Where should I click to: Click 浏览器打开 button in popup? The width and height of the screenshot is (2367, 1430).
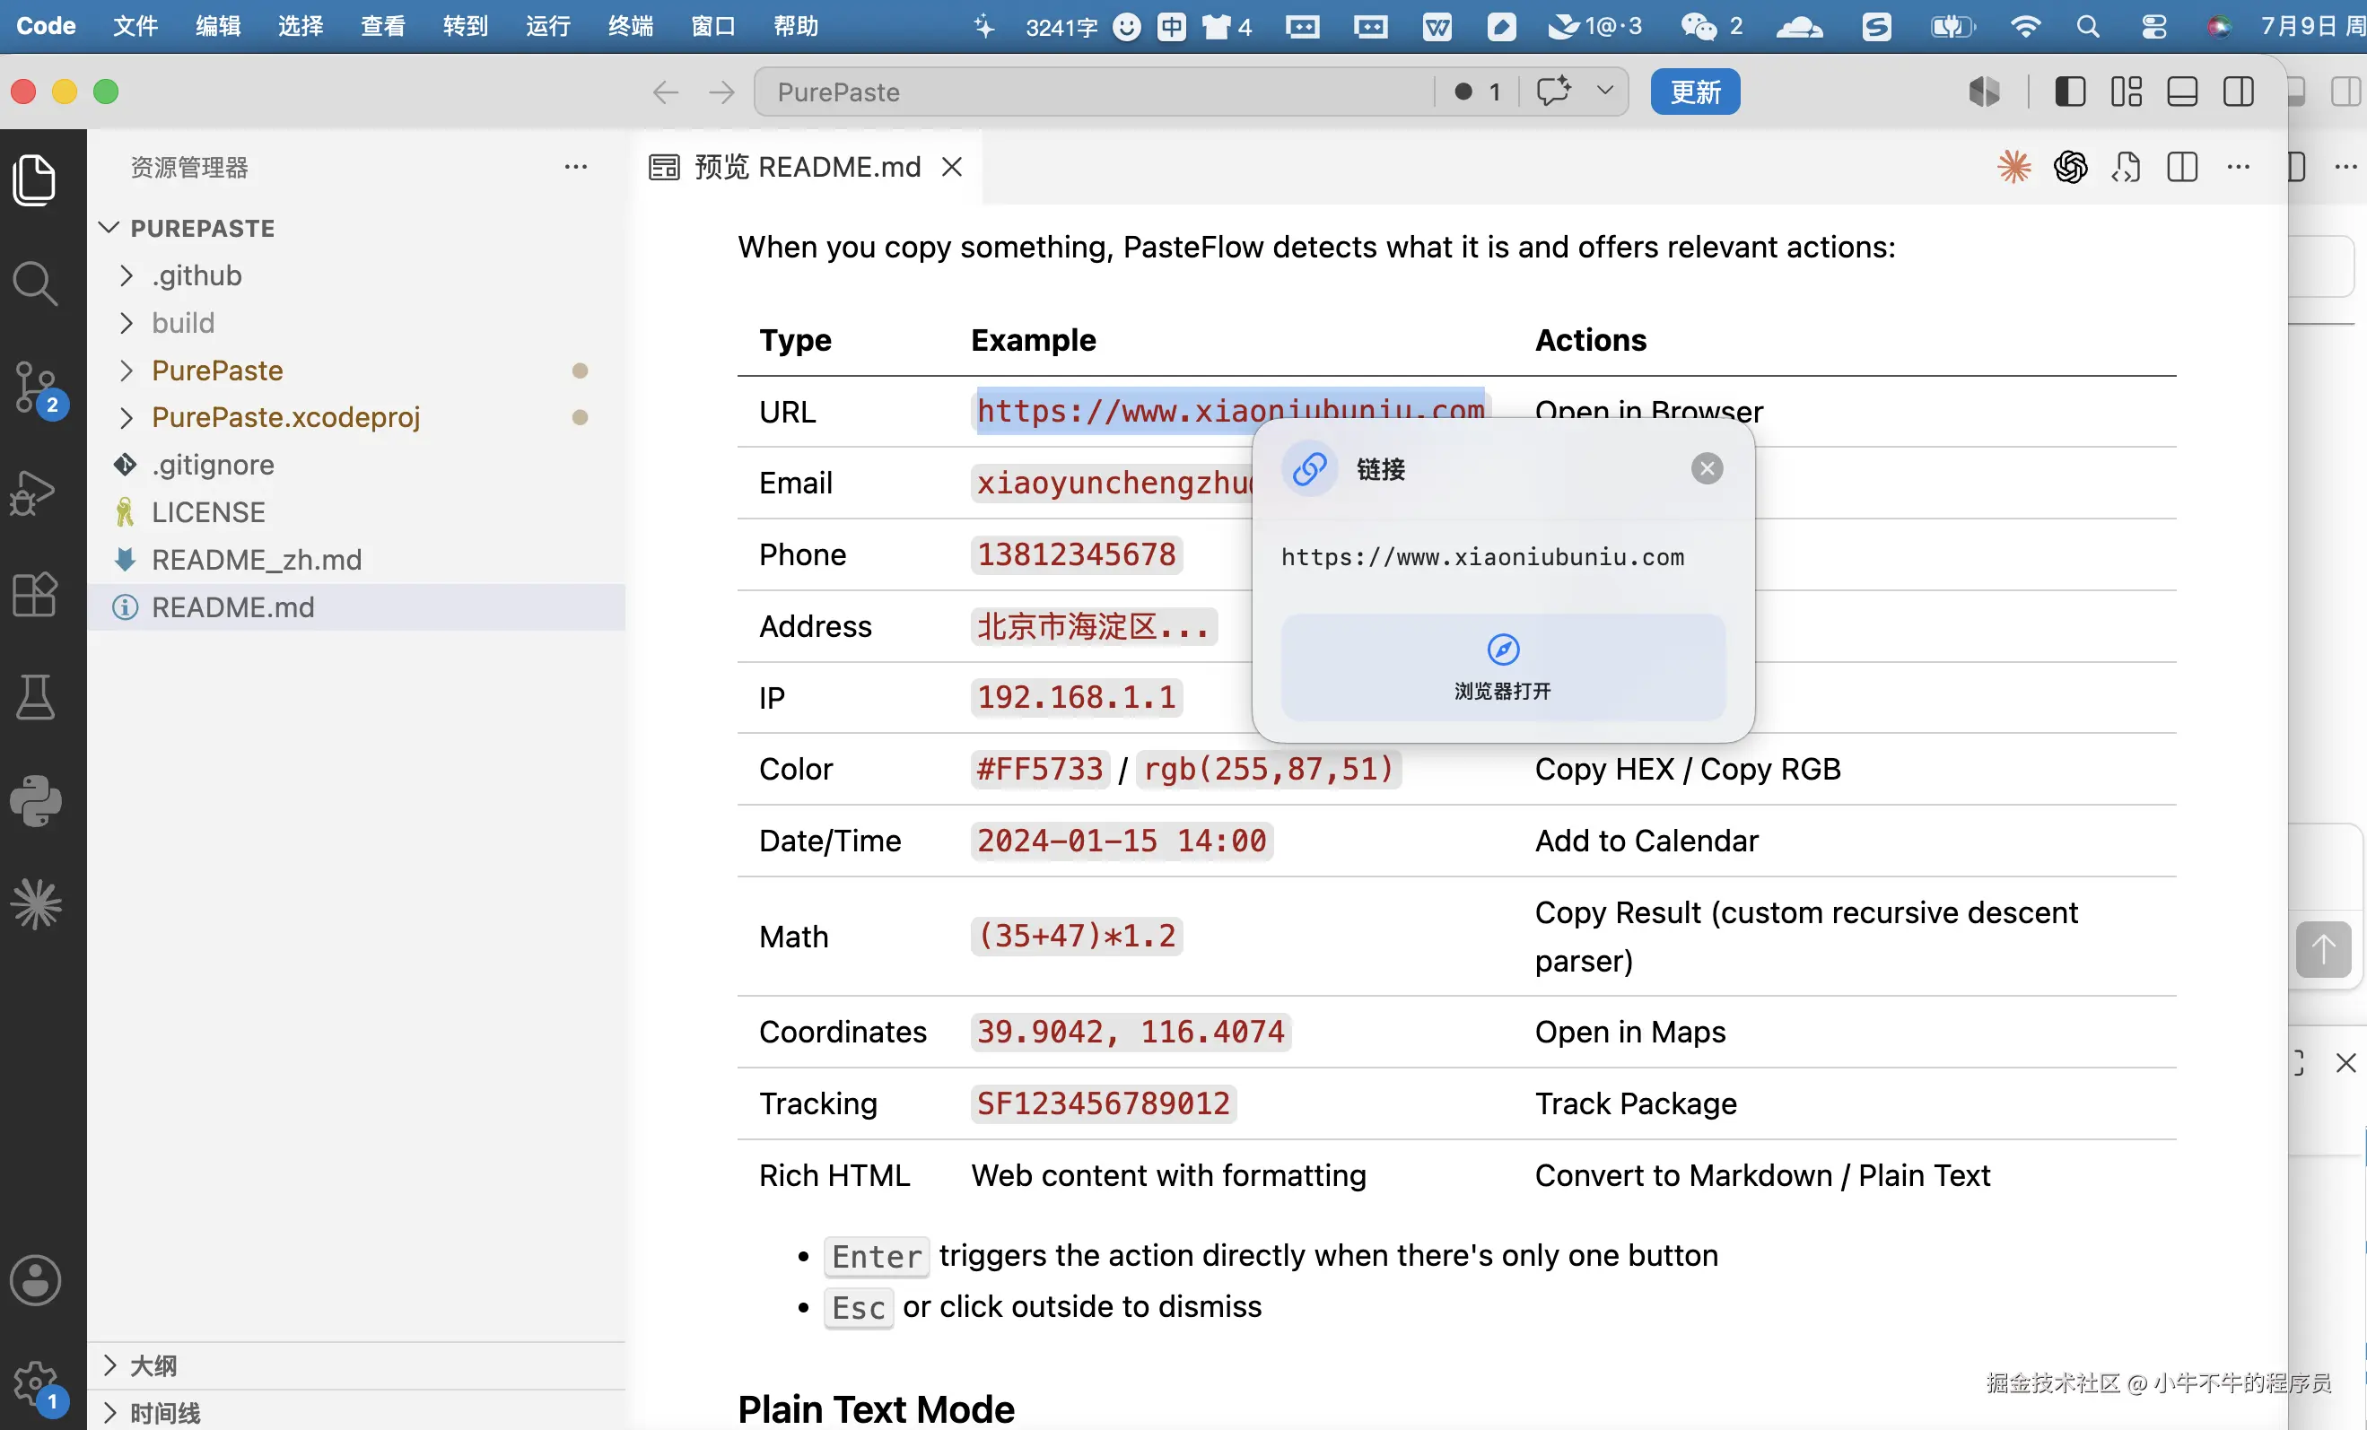tap(1502, 667)
